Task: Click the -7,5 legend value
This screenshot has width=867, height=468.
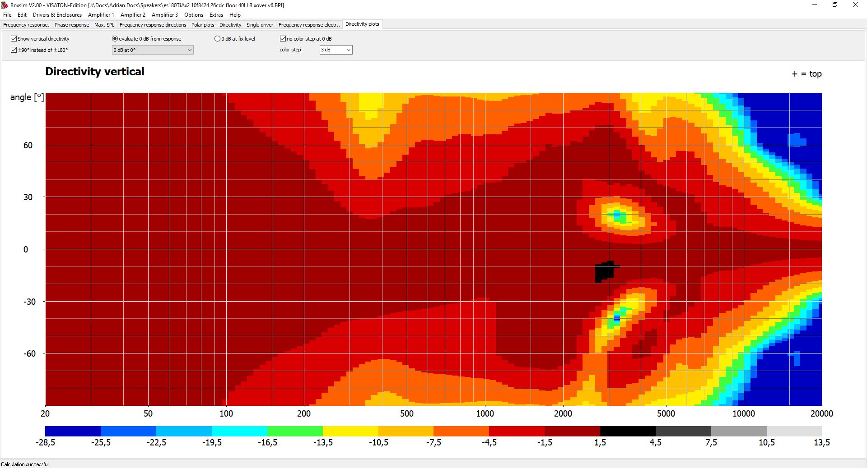Action: 433,443
